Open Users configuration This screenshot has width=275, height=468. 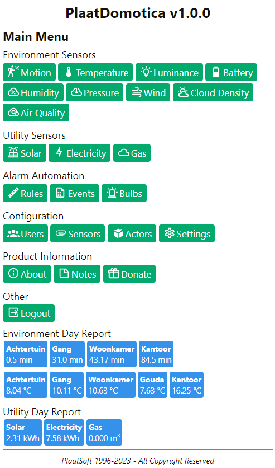click(25, 233)
